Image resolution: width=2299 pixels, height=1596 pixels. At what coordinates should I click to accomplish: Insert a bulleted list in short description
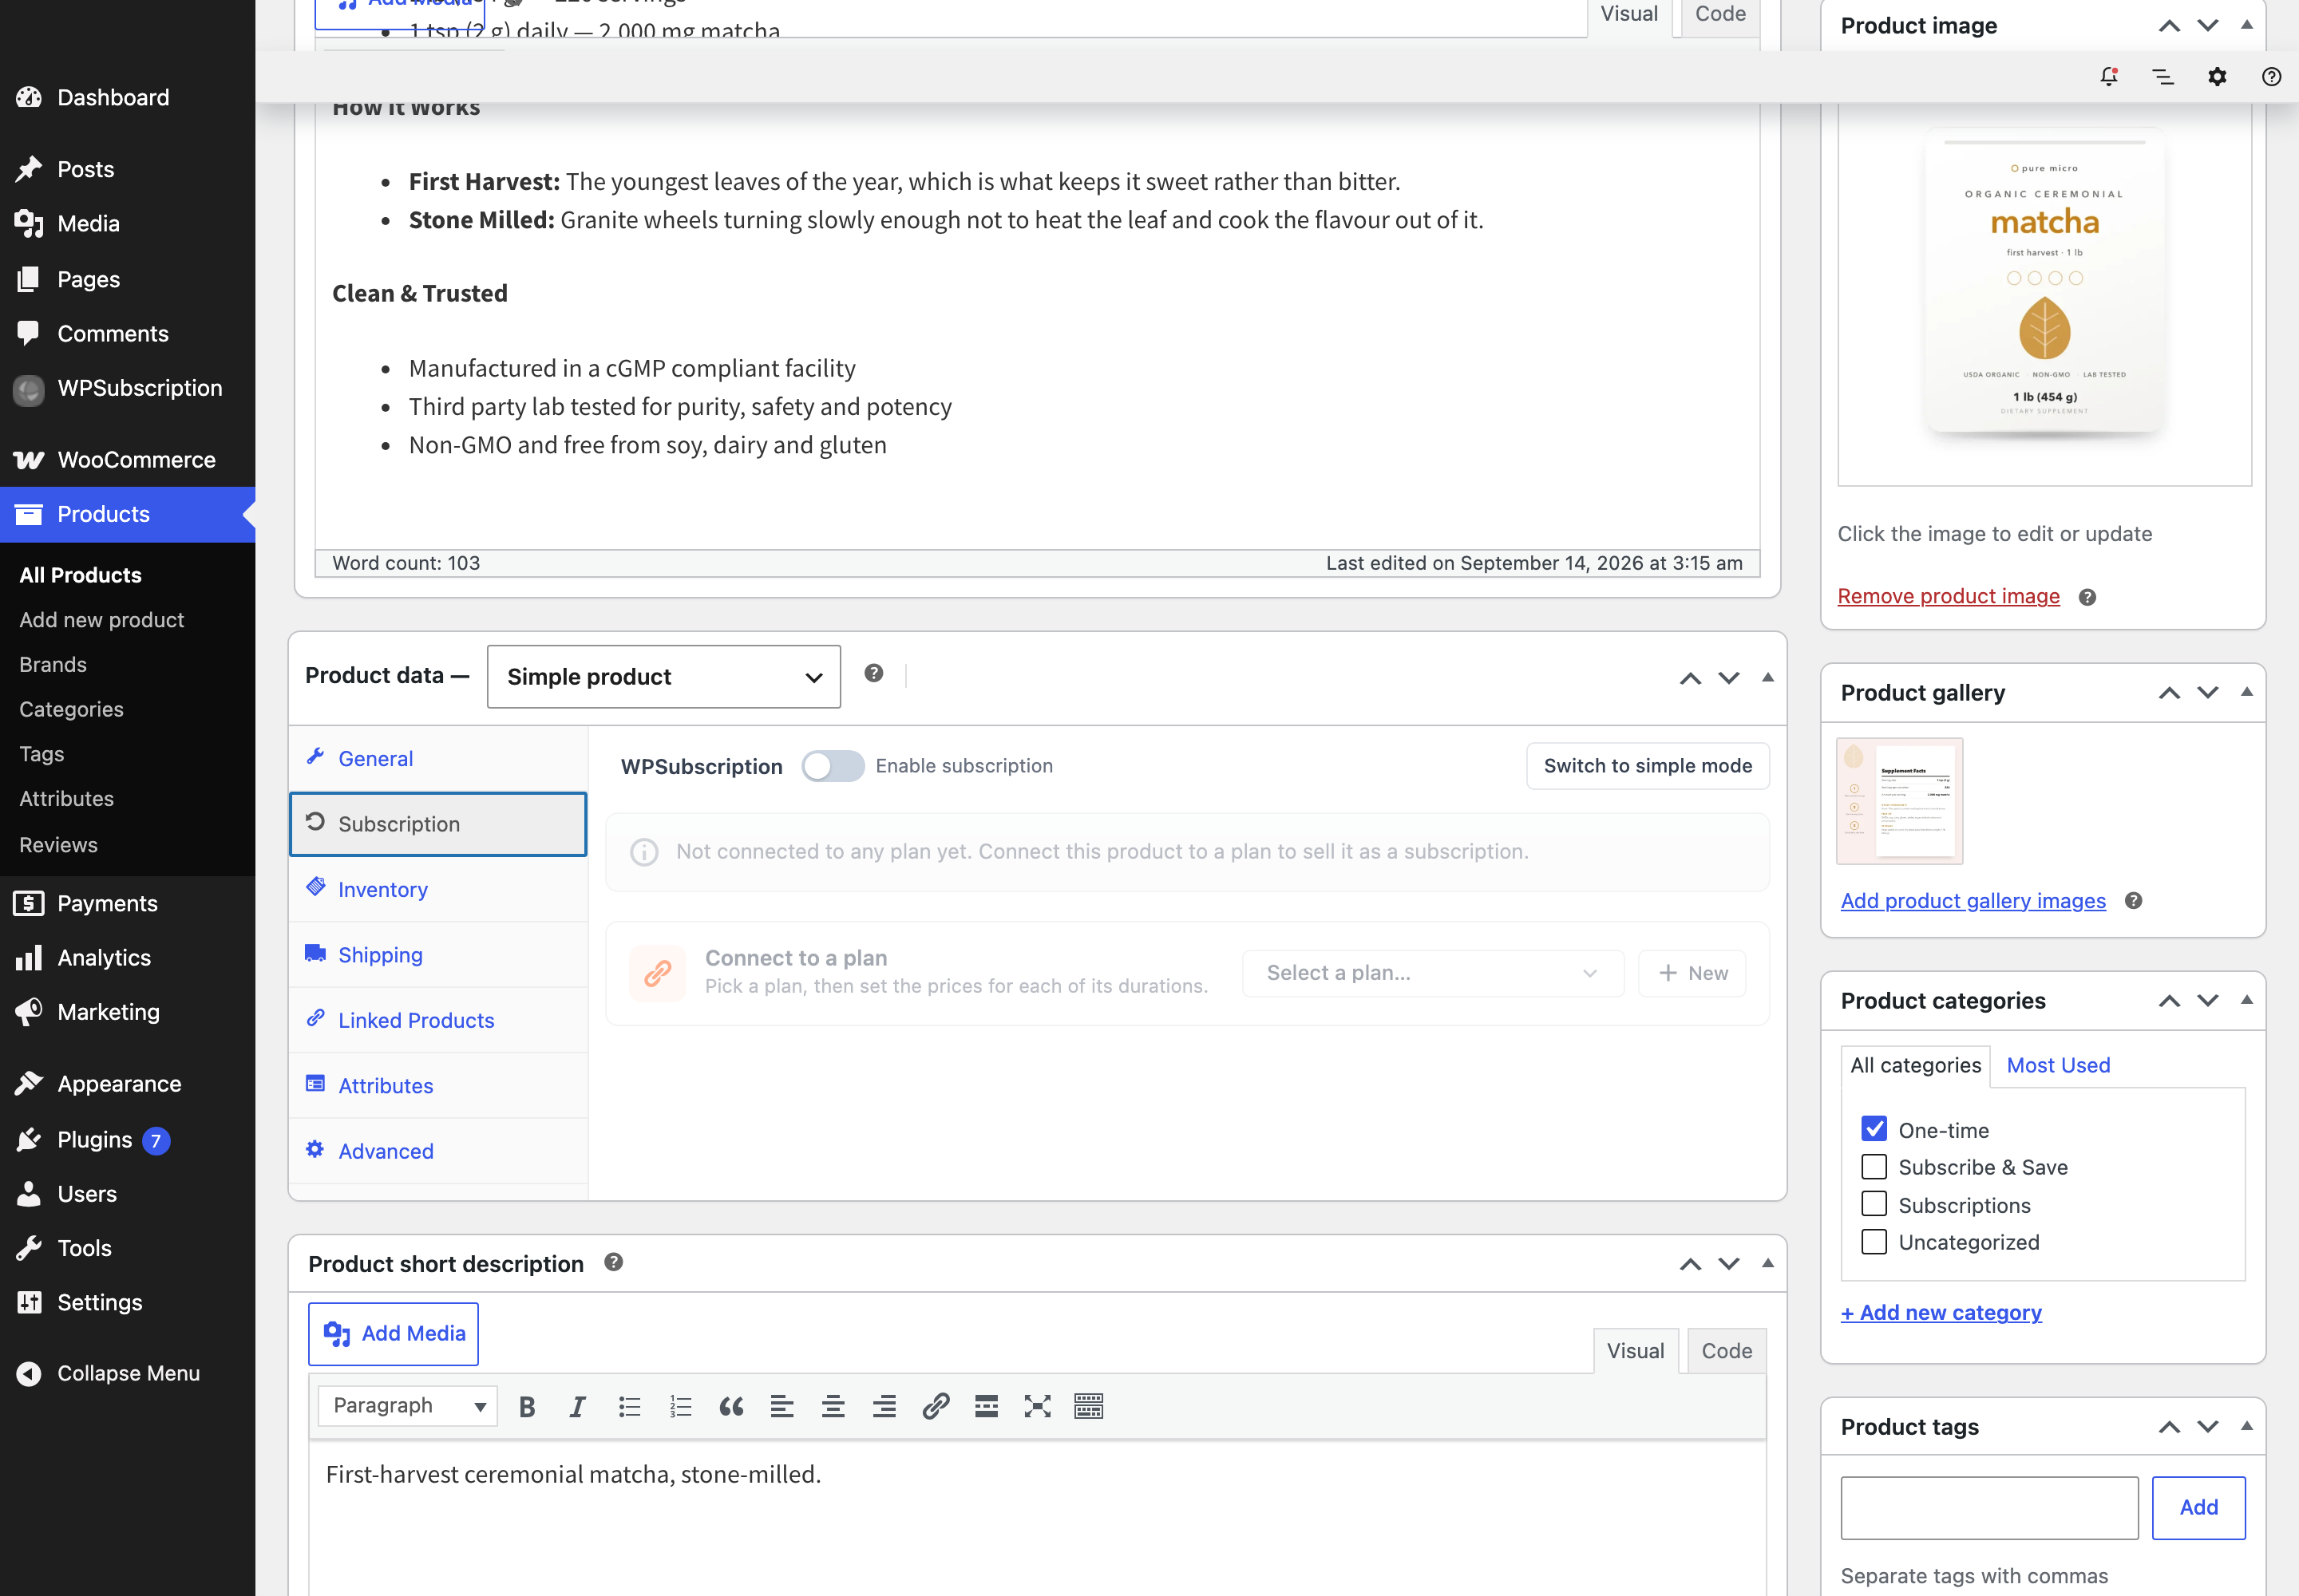(x=629, y=1407)
